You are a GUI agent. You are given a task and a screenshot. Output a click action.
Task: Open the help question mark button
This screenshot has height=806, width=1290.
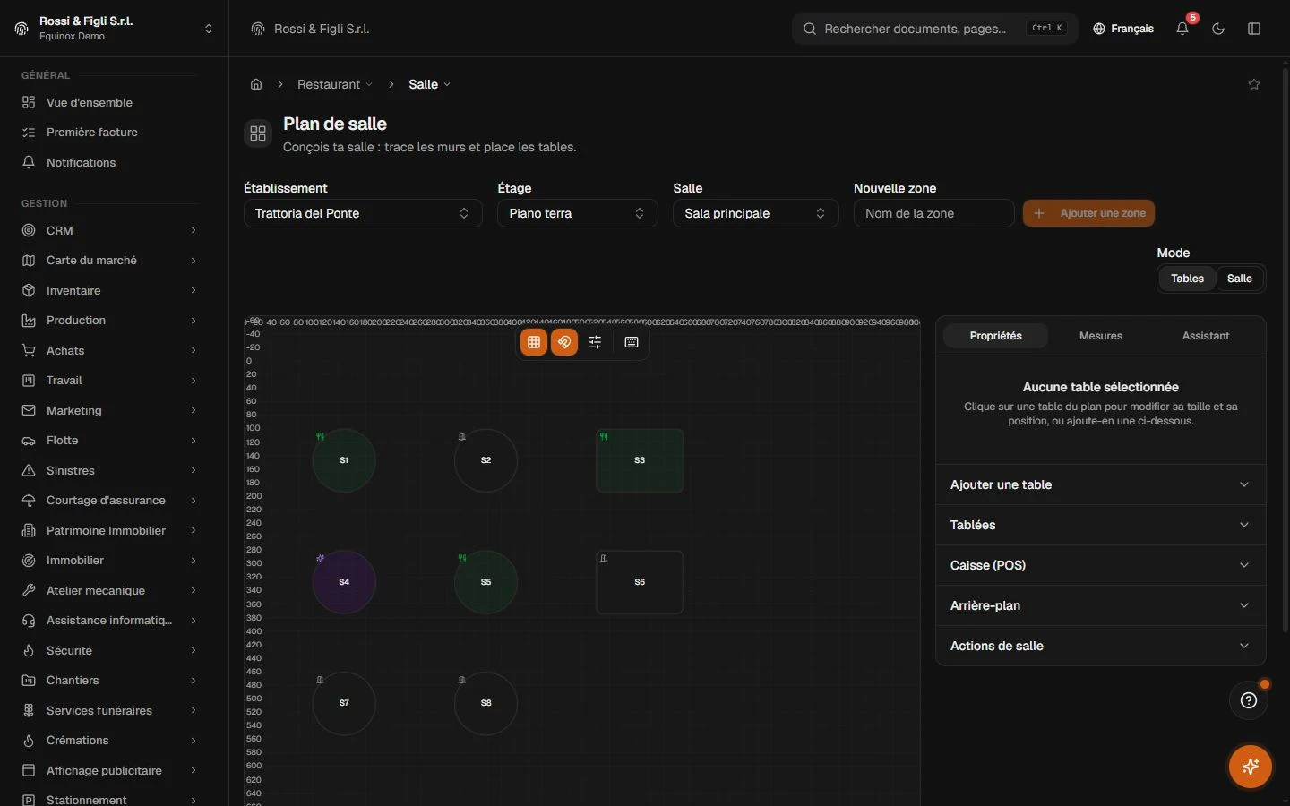click(1249, 700)
